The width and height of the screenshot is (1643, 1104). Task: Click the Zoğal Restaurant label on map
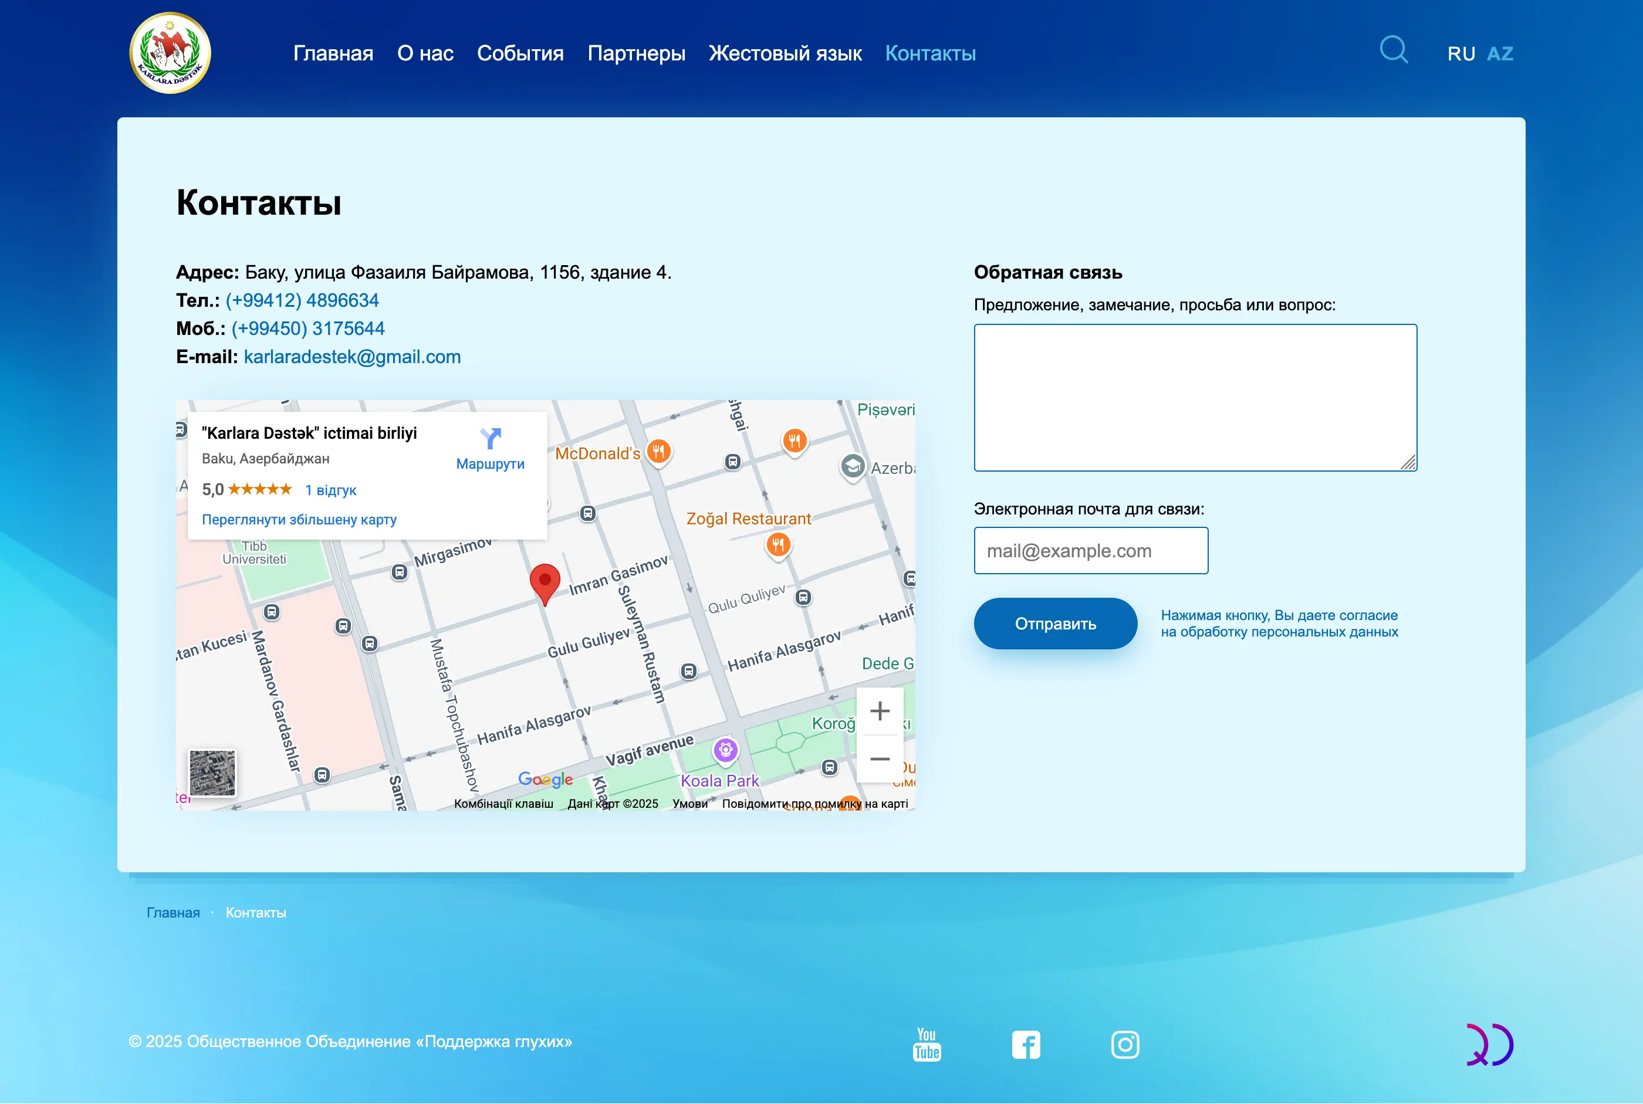click(x=749, y=518)
